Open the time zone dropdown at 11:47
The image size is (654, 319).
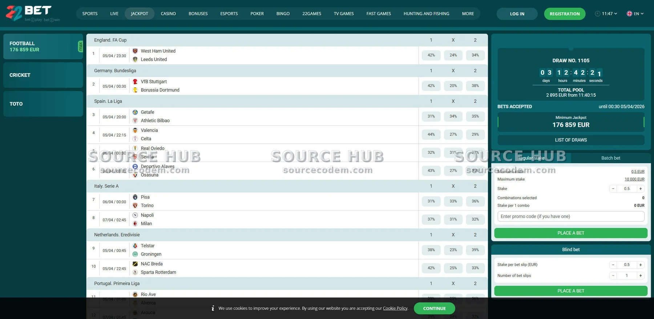click(x=609, y=14)
